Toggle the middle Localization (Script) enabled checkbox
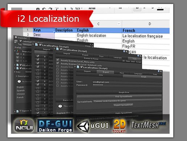Screen dimensions: 187x141 (61, 49)
